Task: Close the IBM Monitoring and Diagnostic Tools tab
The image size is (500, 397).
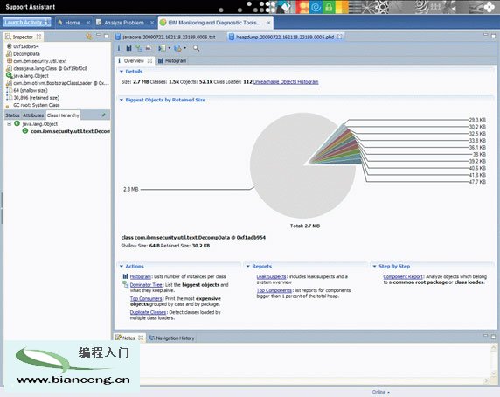Action: click(269, 23)
